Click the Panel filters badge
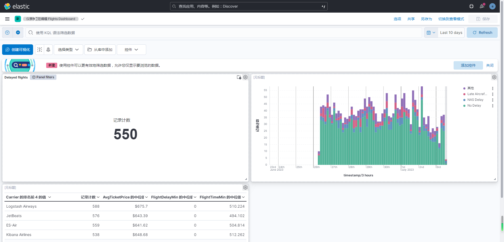The width and height of the screenshot is (504, 242). click(x=43, y=77)
